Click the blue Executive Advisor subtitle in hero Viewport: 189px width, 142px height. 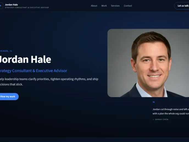coord(33,71)
